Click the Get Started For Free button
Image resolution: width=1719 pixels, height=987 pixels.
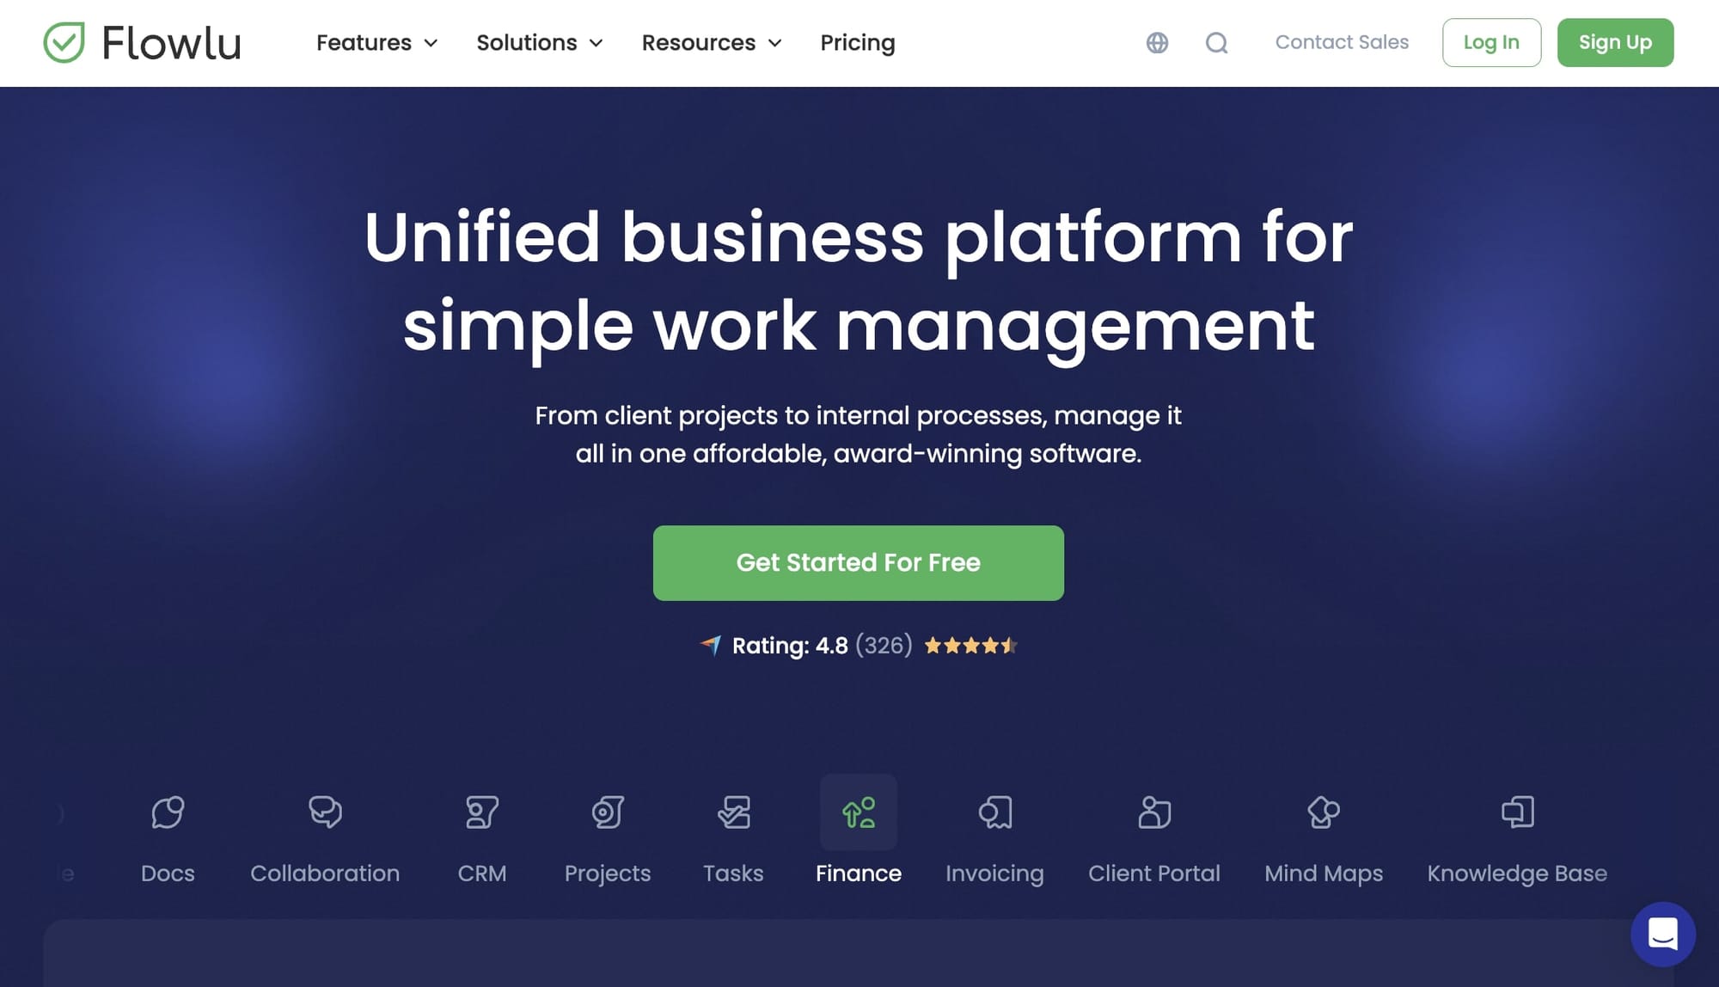(x=859, y=563)
